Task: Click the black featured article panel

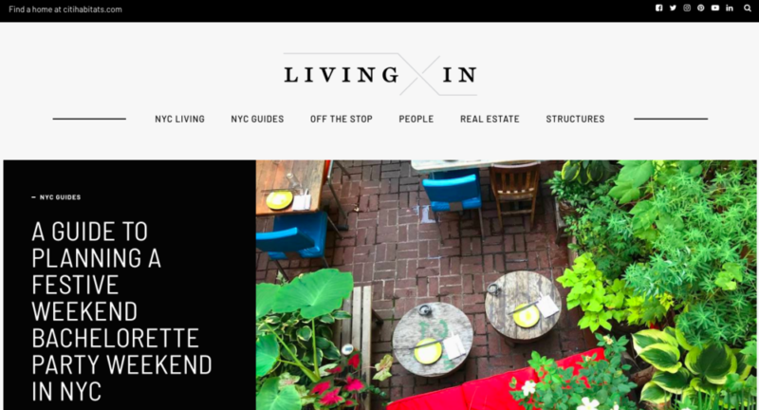Action: 129,285
